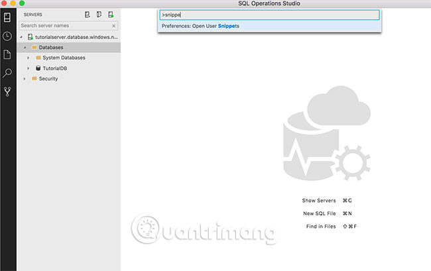Select the Databases folder row
The image size is (431, 271).
[x=68, y=48]
